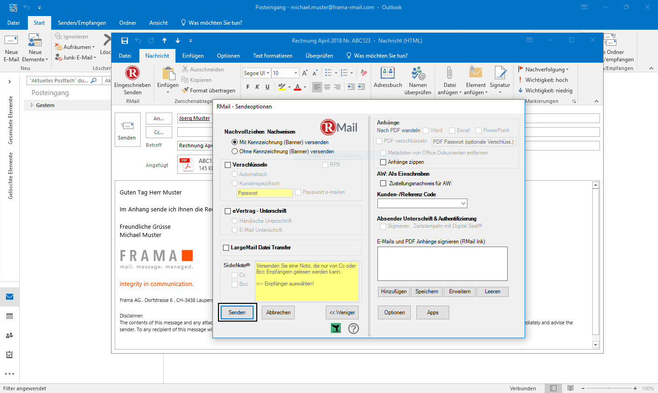Open the Ansicht tab in Outlook
658x393 pixels.
(159, 23)
